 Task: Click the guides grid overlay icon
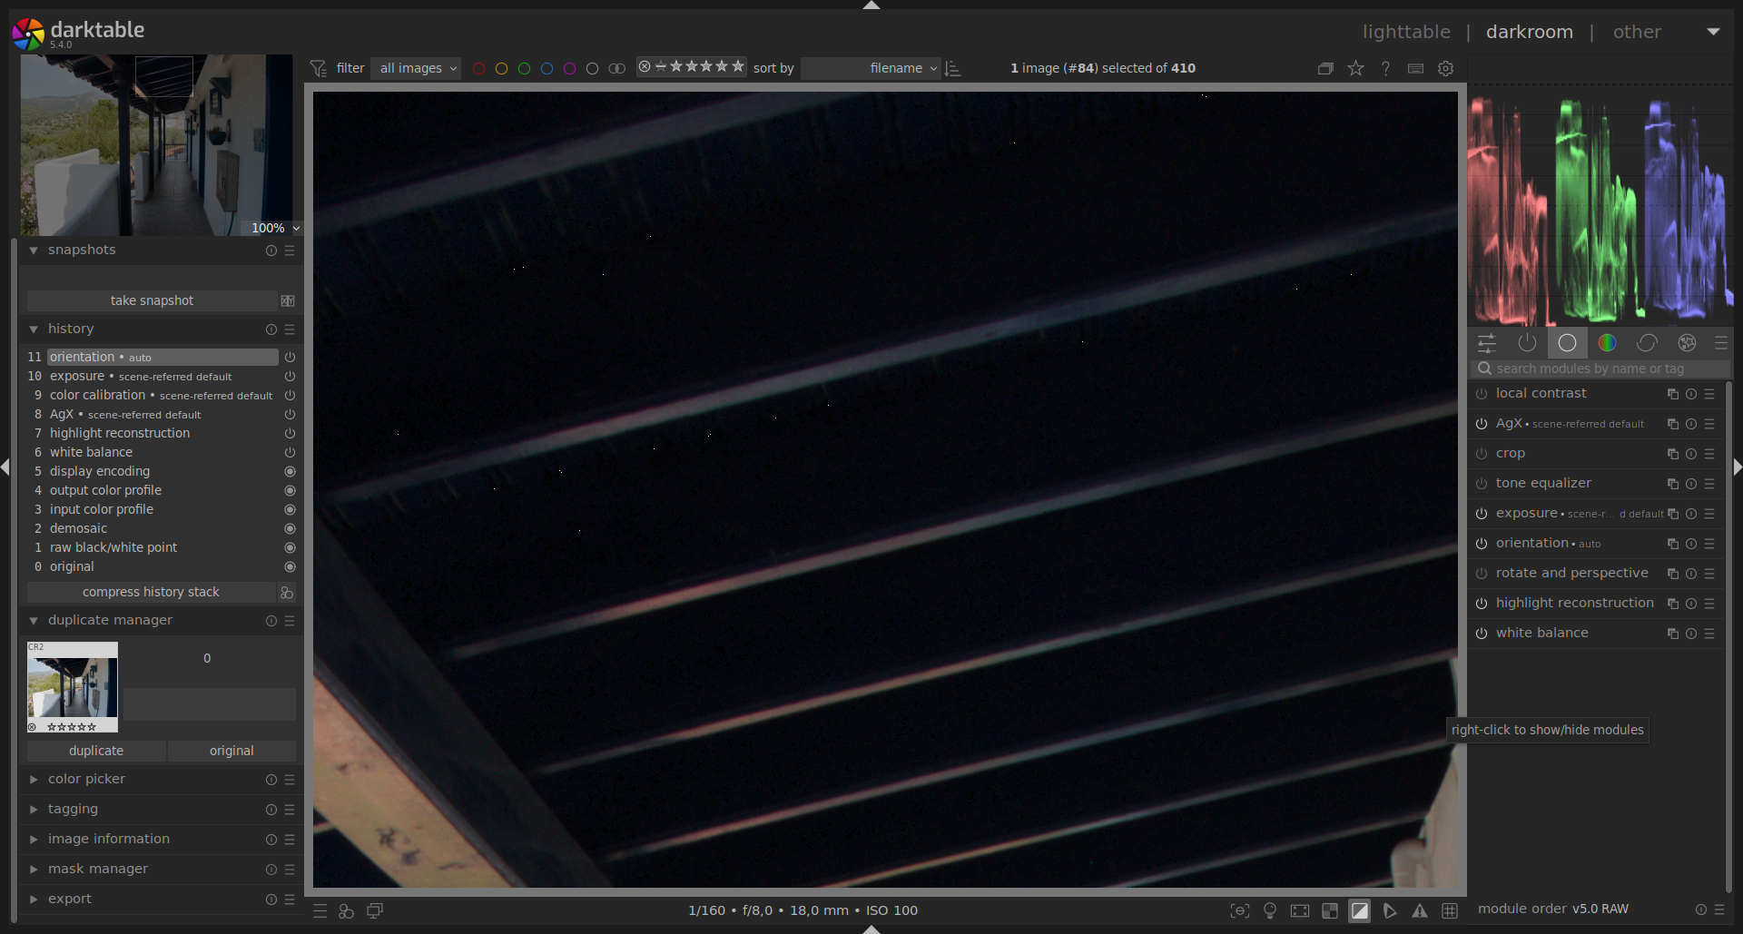(1450, 910)
